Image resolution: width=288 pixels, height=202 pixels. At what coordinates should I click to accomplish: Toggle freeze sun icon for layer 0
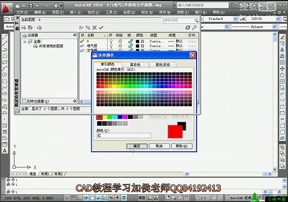point(120,41)
